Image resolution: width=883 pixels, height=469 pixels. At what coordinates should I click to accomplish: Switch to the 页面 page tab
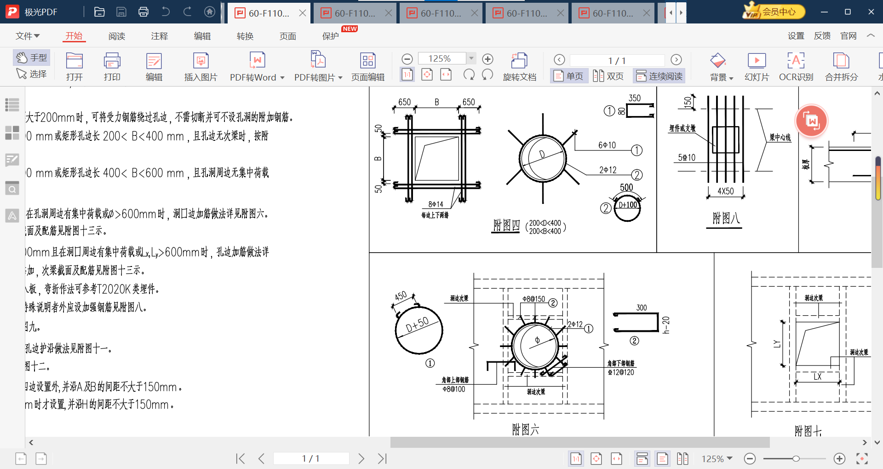click(288, 36)
